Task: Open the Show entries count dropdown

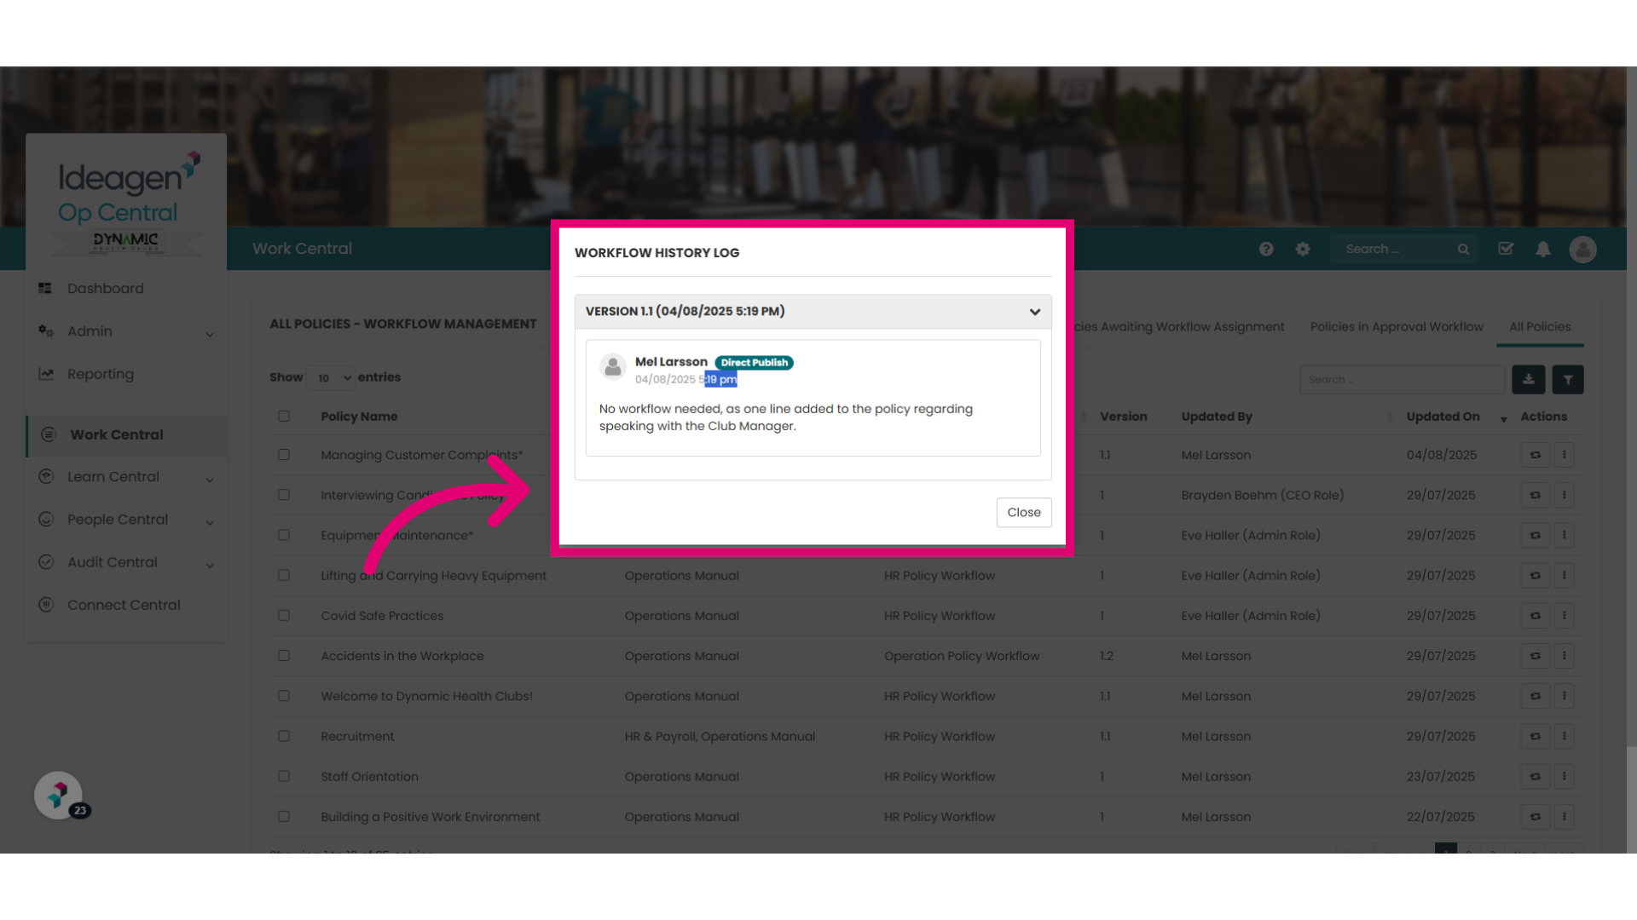Action: (331, 378)
